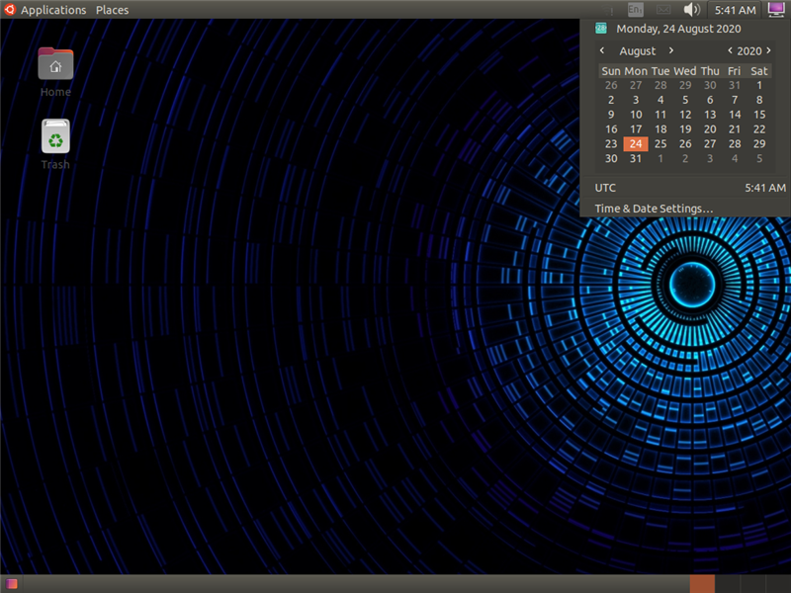Click the Wed weekday column header
791x593 pixels.
click(x=685, y=71)
